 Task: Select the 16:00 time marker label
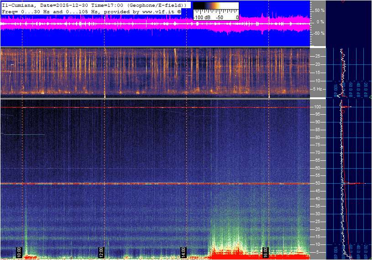(x=265, y=252)
